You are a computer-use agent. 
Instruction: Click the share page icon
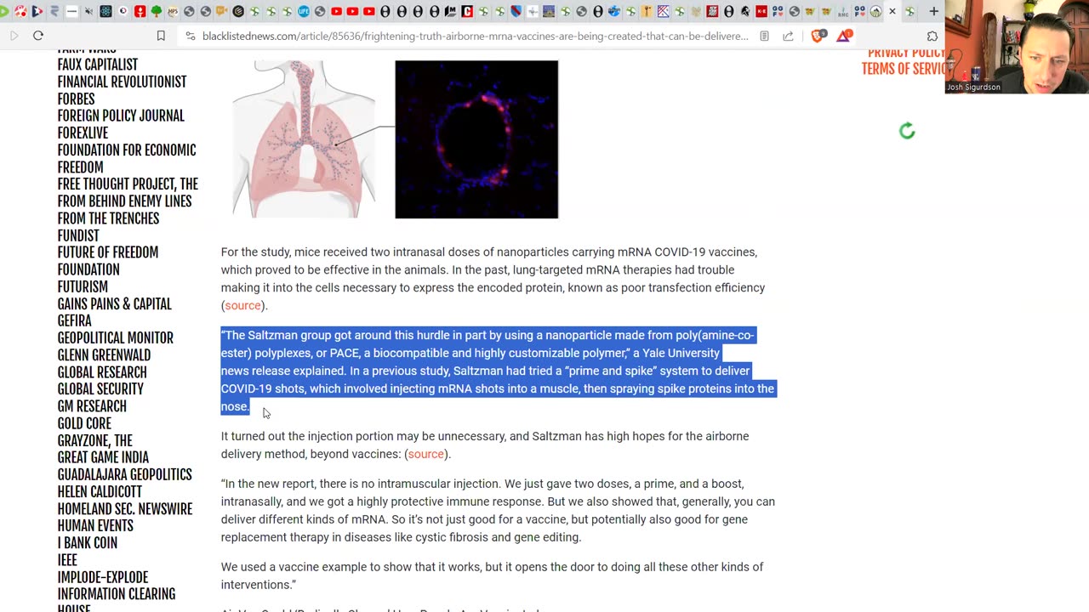click(x=788, y=36)
